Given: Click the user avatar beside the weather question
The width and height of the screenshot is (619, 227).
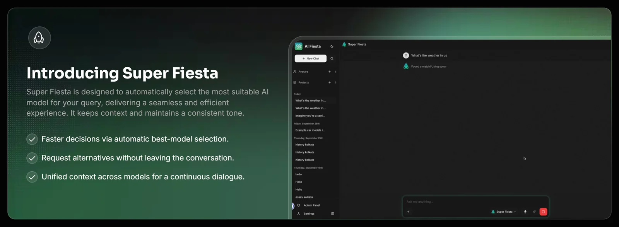Looking at the screenshot, I should 406,55.
